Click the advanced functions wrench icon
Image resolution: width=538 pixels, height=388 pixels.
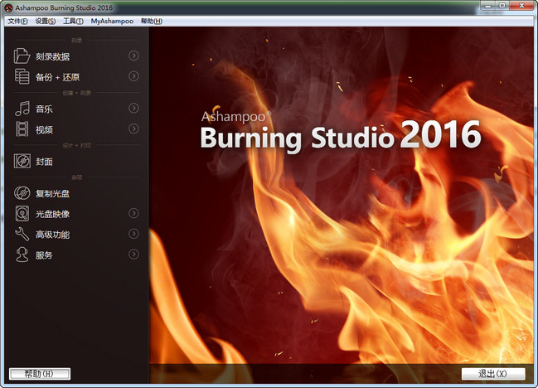(22, 235)
